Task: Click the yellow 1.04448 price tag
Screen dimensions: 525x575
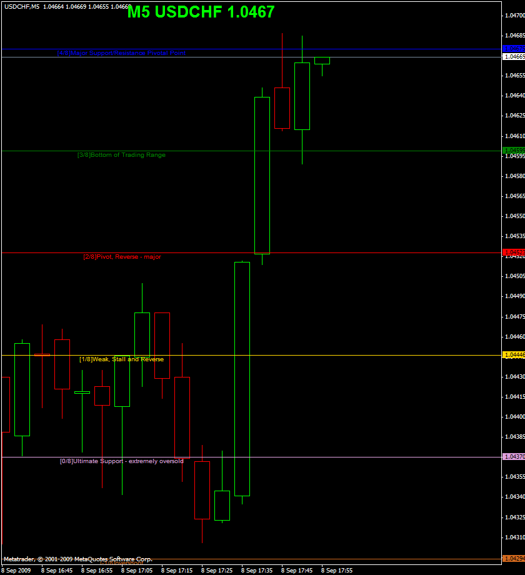Action: coord(514,354)
